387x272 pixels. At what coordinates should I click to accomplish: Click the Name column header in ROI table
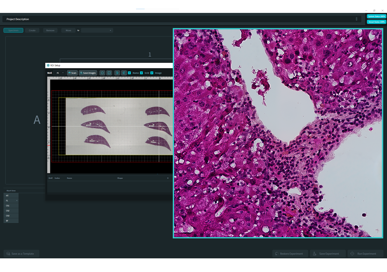pos(69,178)
